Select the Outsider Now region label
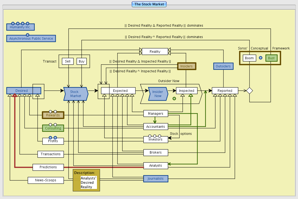 (169, 81)
